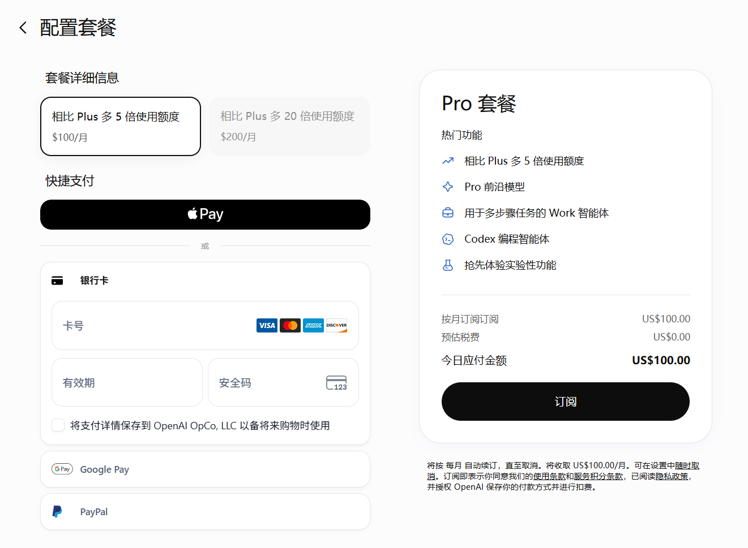The width and height of the screenshot is (748, 548).
Task: Click the Discover card logo
Action: (x=336, y=325)
